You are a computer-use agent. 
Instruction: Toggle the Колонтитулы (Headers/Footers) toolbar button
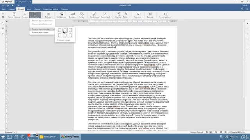[35, 15]
